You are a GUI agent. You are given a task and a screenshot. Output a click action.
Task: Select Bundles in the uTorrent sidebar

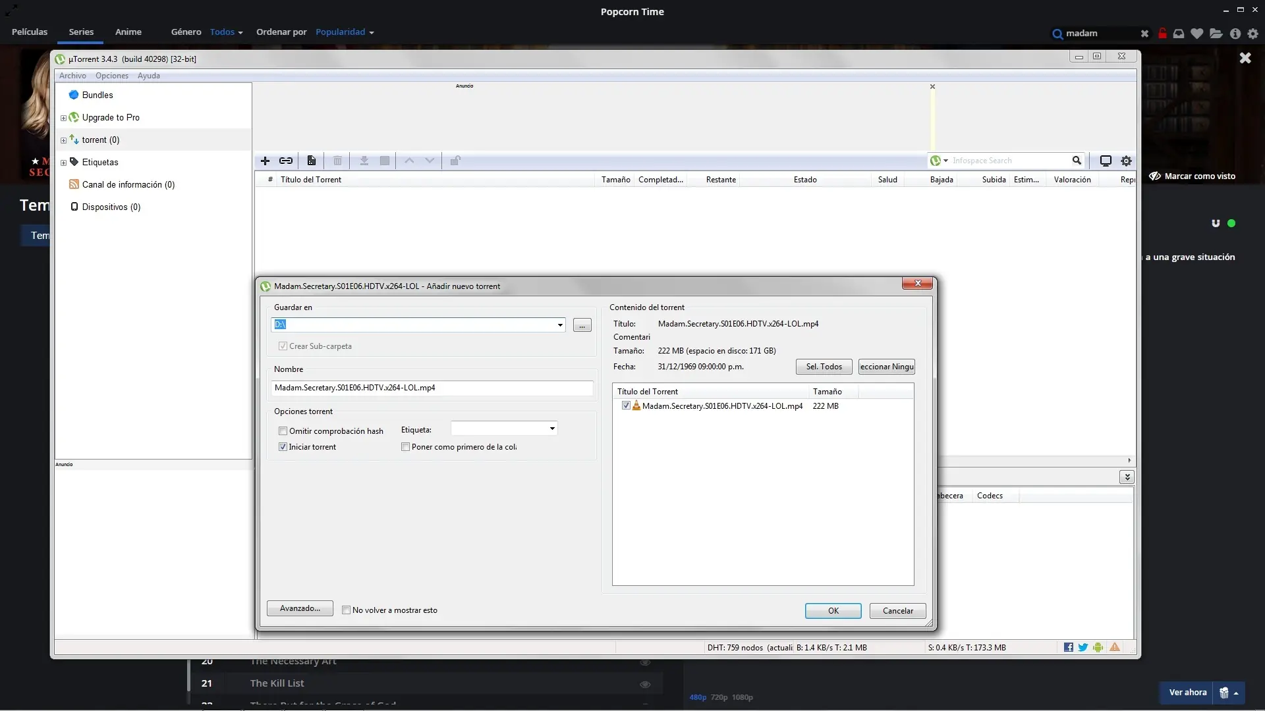coord(98,95)
